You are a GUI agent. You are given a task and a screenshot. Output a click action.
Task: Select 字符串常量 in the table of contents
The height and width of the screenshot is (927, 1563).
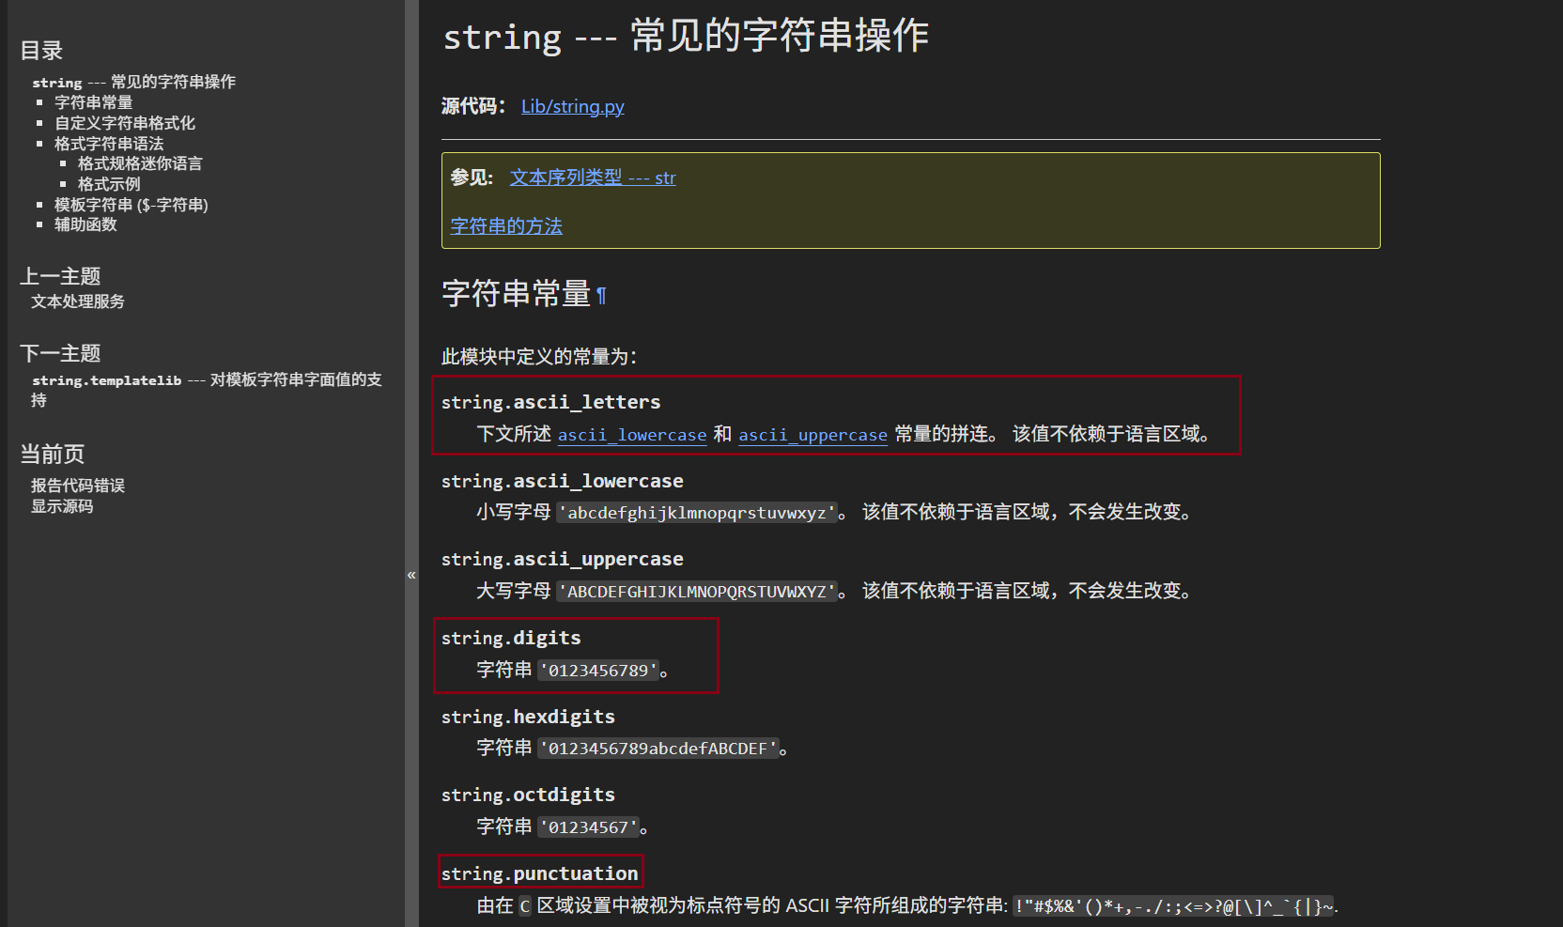[x=93, y=102]
